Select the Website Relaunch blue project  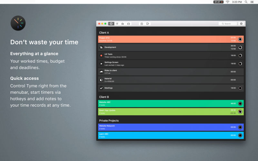[171, 127]
